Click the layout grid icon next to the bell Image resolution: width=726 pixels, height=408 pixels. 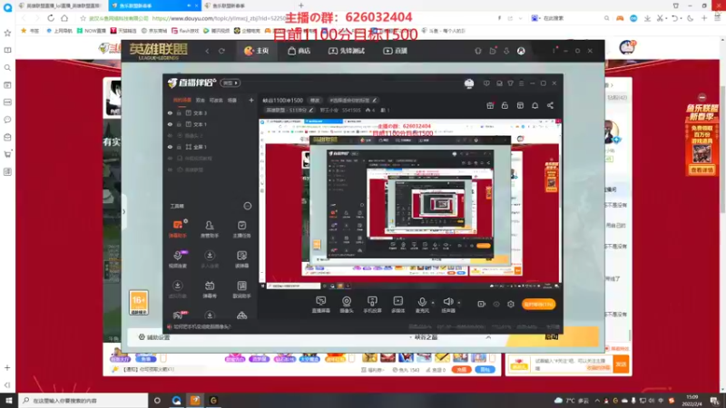click(x=520, y=105)
